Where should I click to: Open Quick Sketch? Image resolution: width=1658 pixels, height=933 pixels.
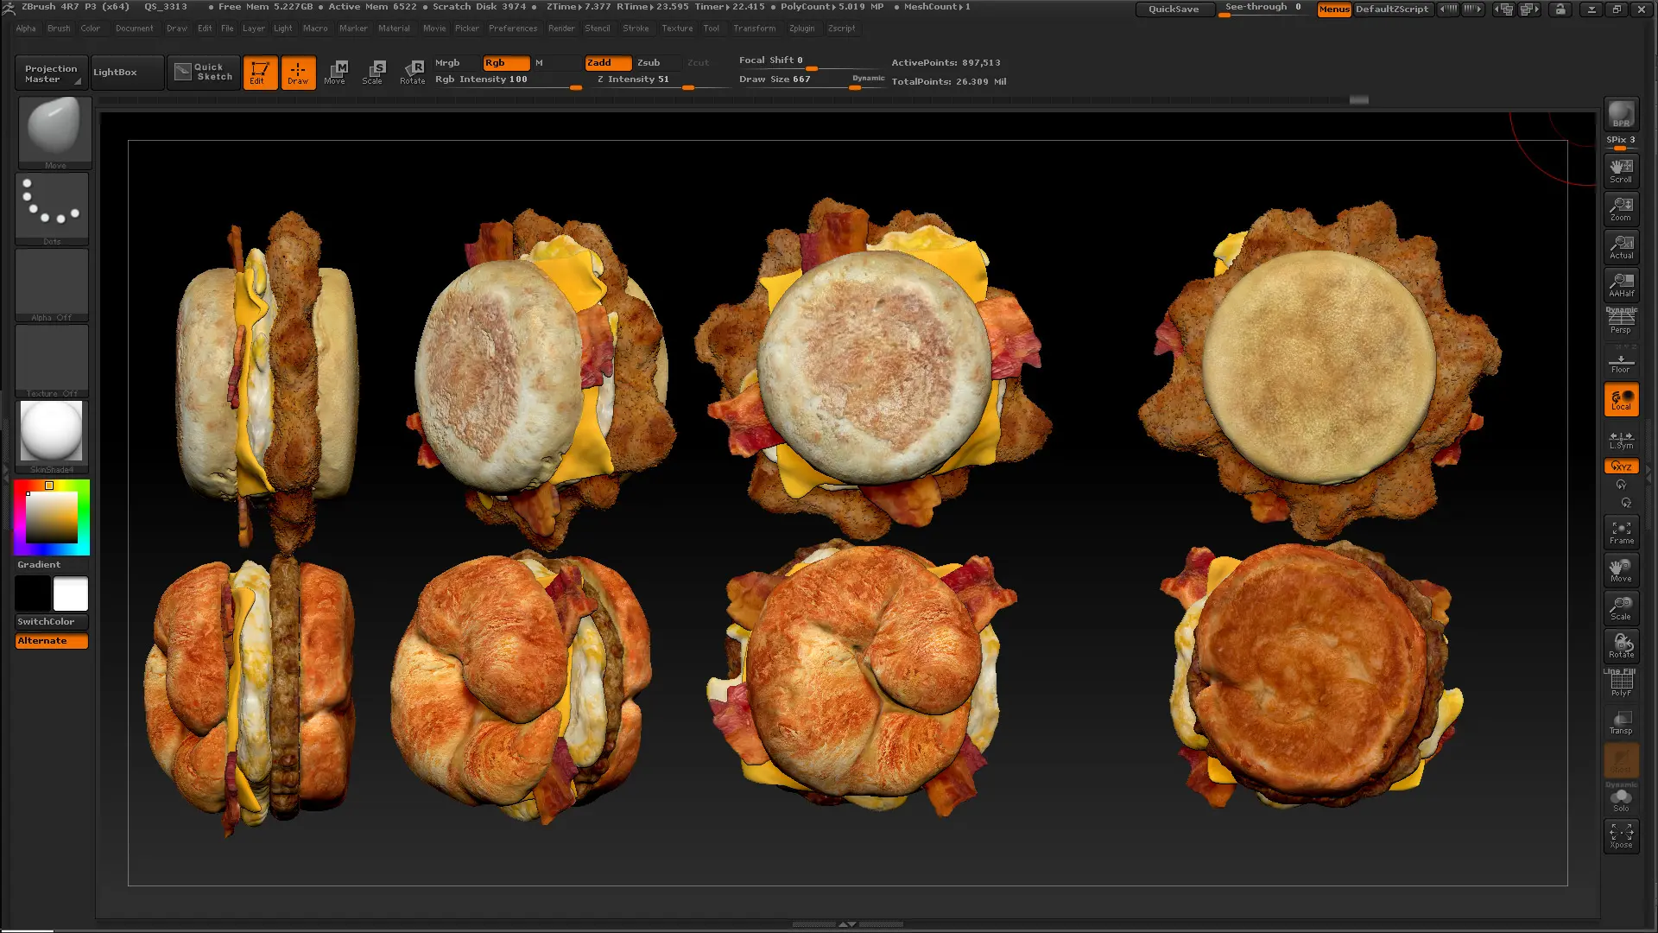pos(204,73)
